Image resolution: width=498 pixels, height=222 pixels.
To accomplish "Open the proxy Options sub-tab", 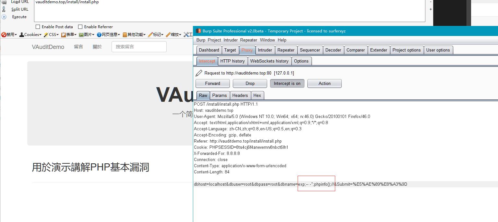I will click(x=301, y=61).
